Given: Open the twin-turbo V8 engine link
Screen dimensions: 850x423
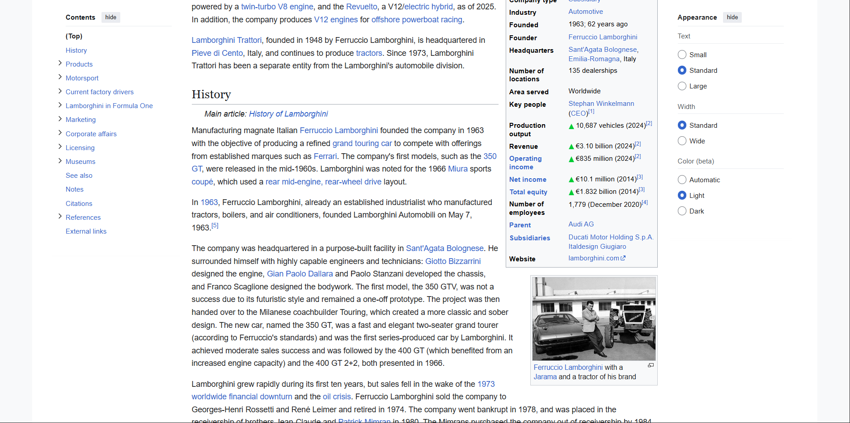Looking at the screenshot, I should (x=277, y=7).
